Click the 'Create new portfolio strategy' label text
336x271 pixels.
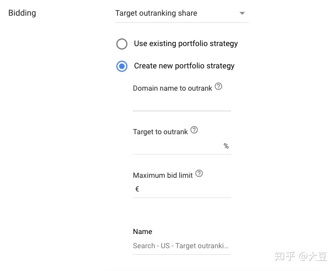click(x=184, y=66)
